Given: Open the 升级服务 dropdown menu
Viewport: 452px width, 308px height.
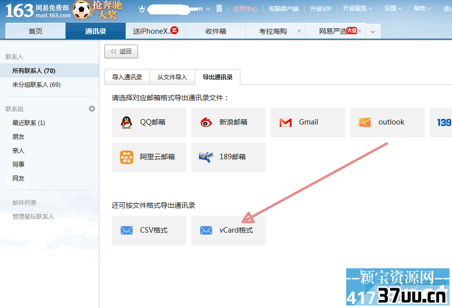Looking at the screenshot, I should tap(358, 8).
